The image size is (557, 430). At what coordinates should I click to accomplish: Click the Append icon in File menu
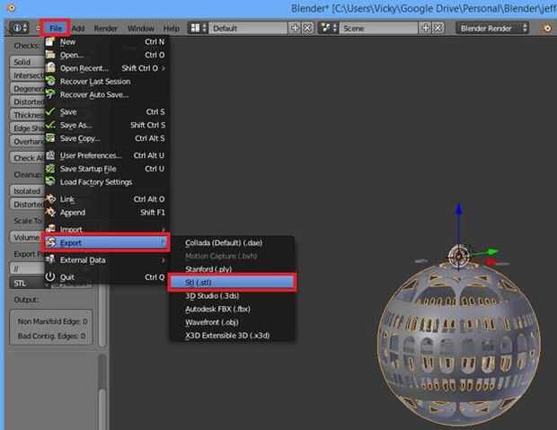[x=50, y=212]
